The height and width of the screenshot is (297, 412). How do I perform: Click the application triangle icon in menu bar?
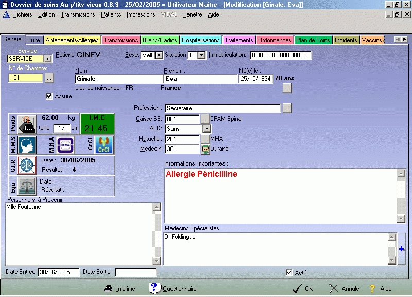6,14
